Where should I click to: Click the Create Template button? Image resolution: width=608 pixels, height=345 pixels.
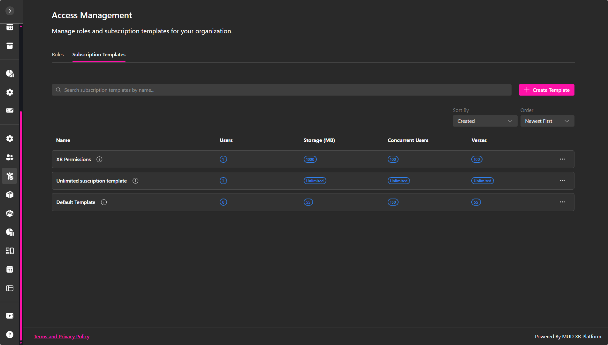[x=546, y=90]
